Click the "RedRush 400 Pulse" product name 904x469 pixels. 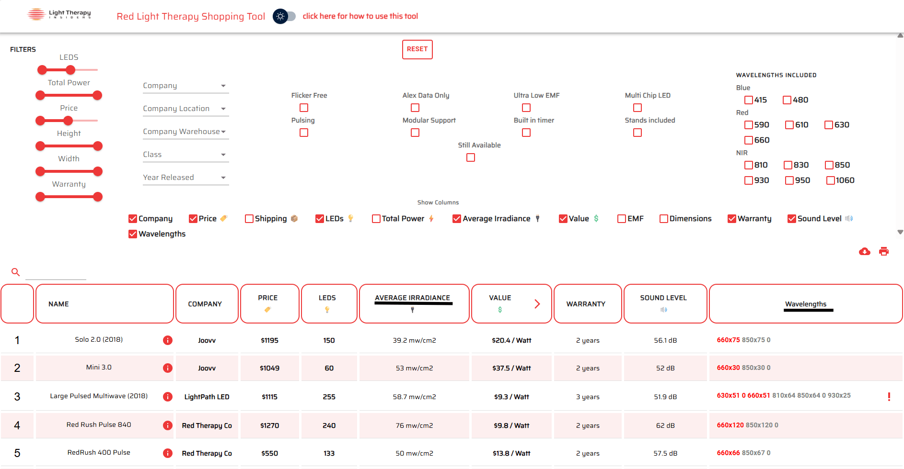pyautogui.click(x=99, y=452)
